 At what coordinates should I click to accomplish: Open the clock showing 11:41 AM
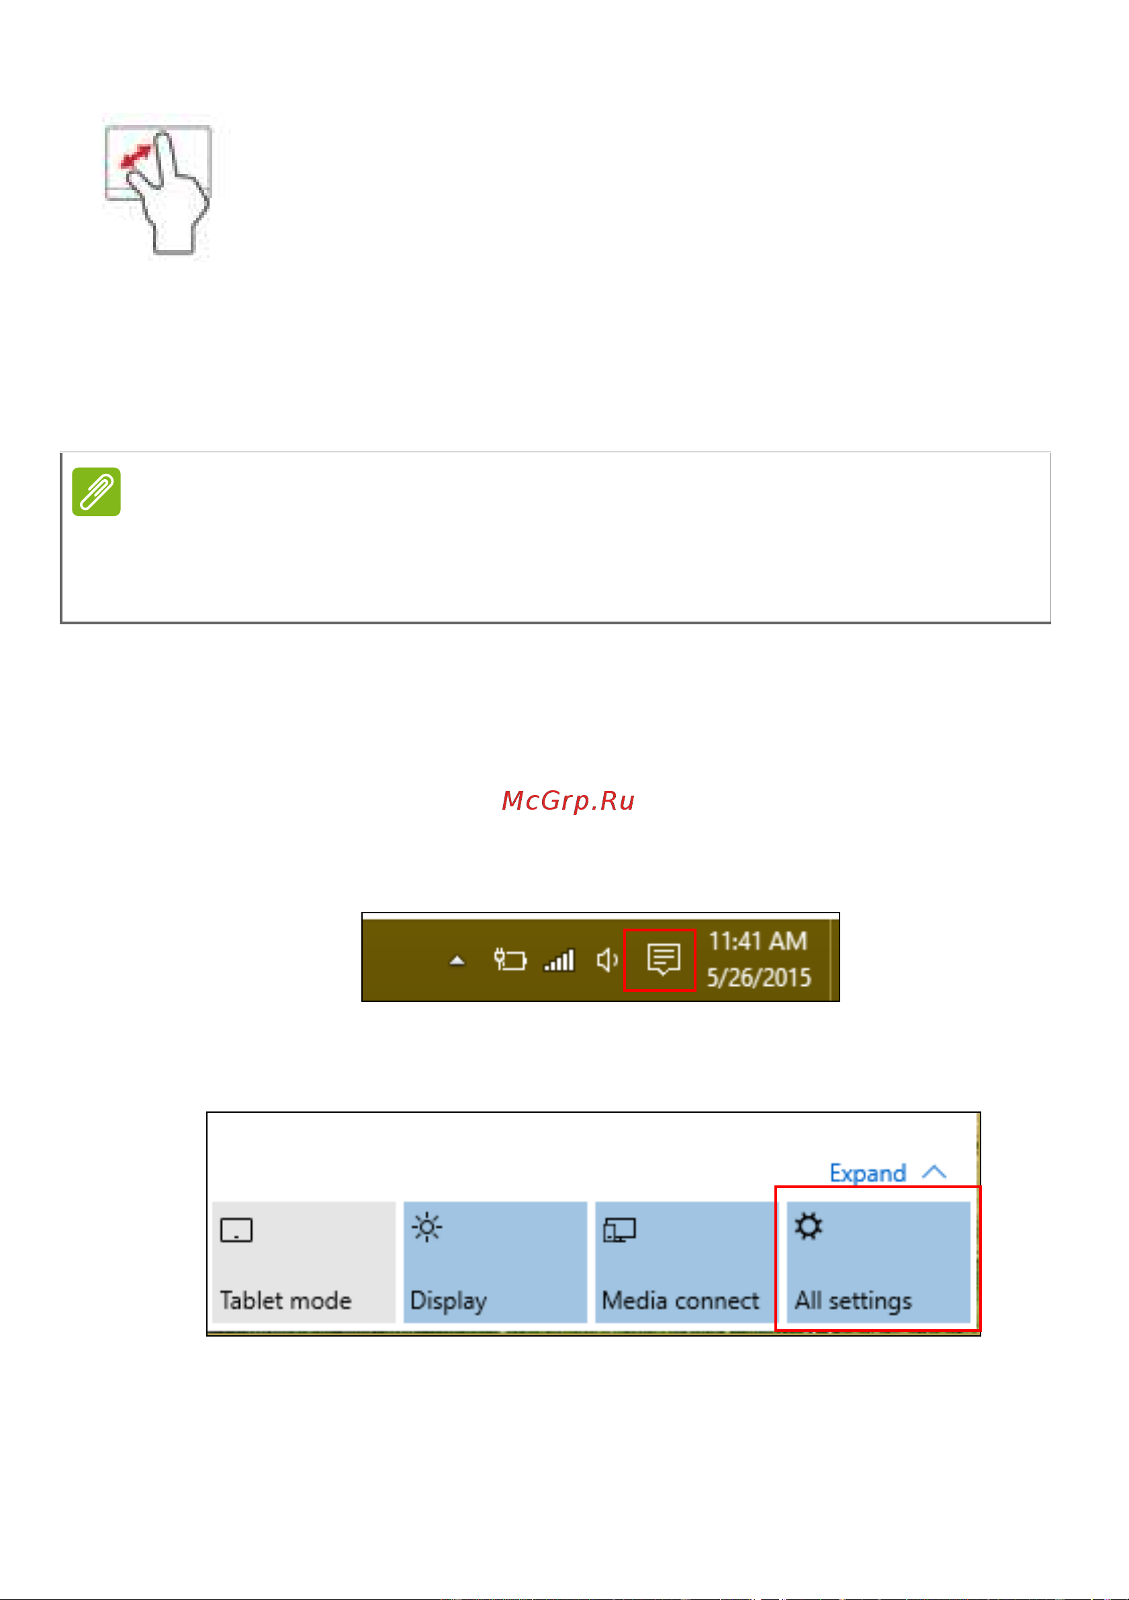(758, 941)
